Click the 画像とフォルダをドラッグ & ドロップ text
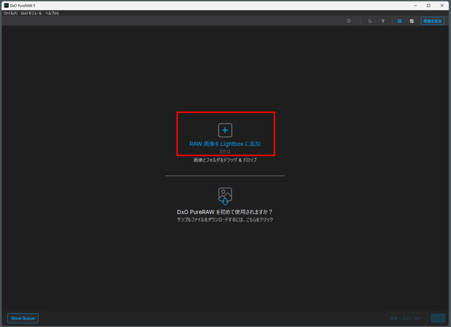The height and width of the screenshot is (327, 451). point(225,160)
